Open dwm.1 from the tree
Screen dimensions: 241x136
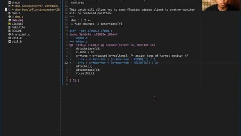coord(16,13)
